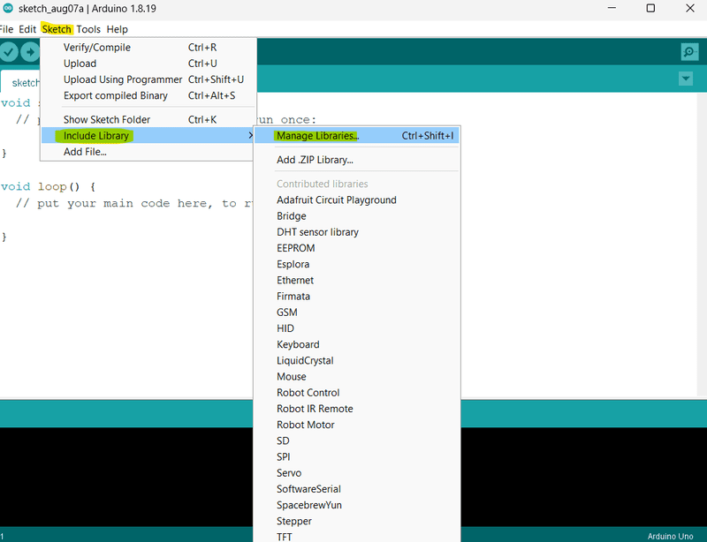Choose Upload in the Sketch menu

pos(148,64)
